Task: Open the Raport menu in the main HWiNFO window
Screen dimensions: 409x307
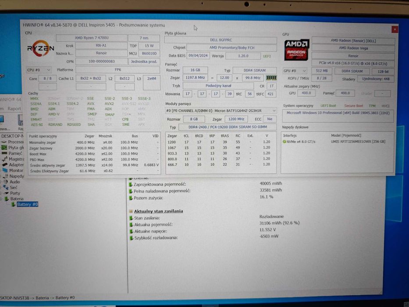Action: (x=14, y=109)
